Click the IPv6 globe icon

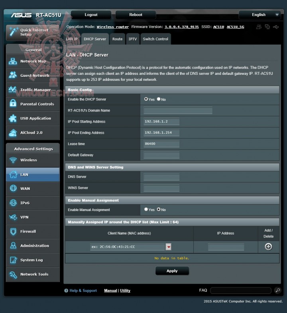point(13,203)
